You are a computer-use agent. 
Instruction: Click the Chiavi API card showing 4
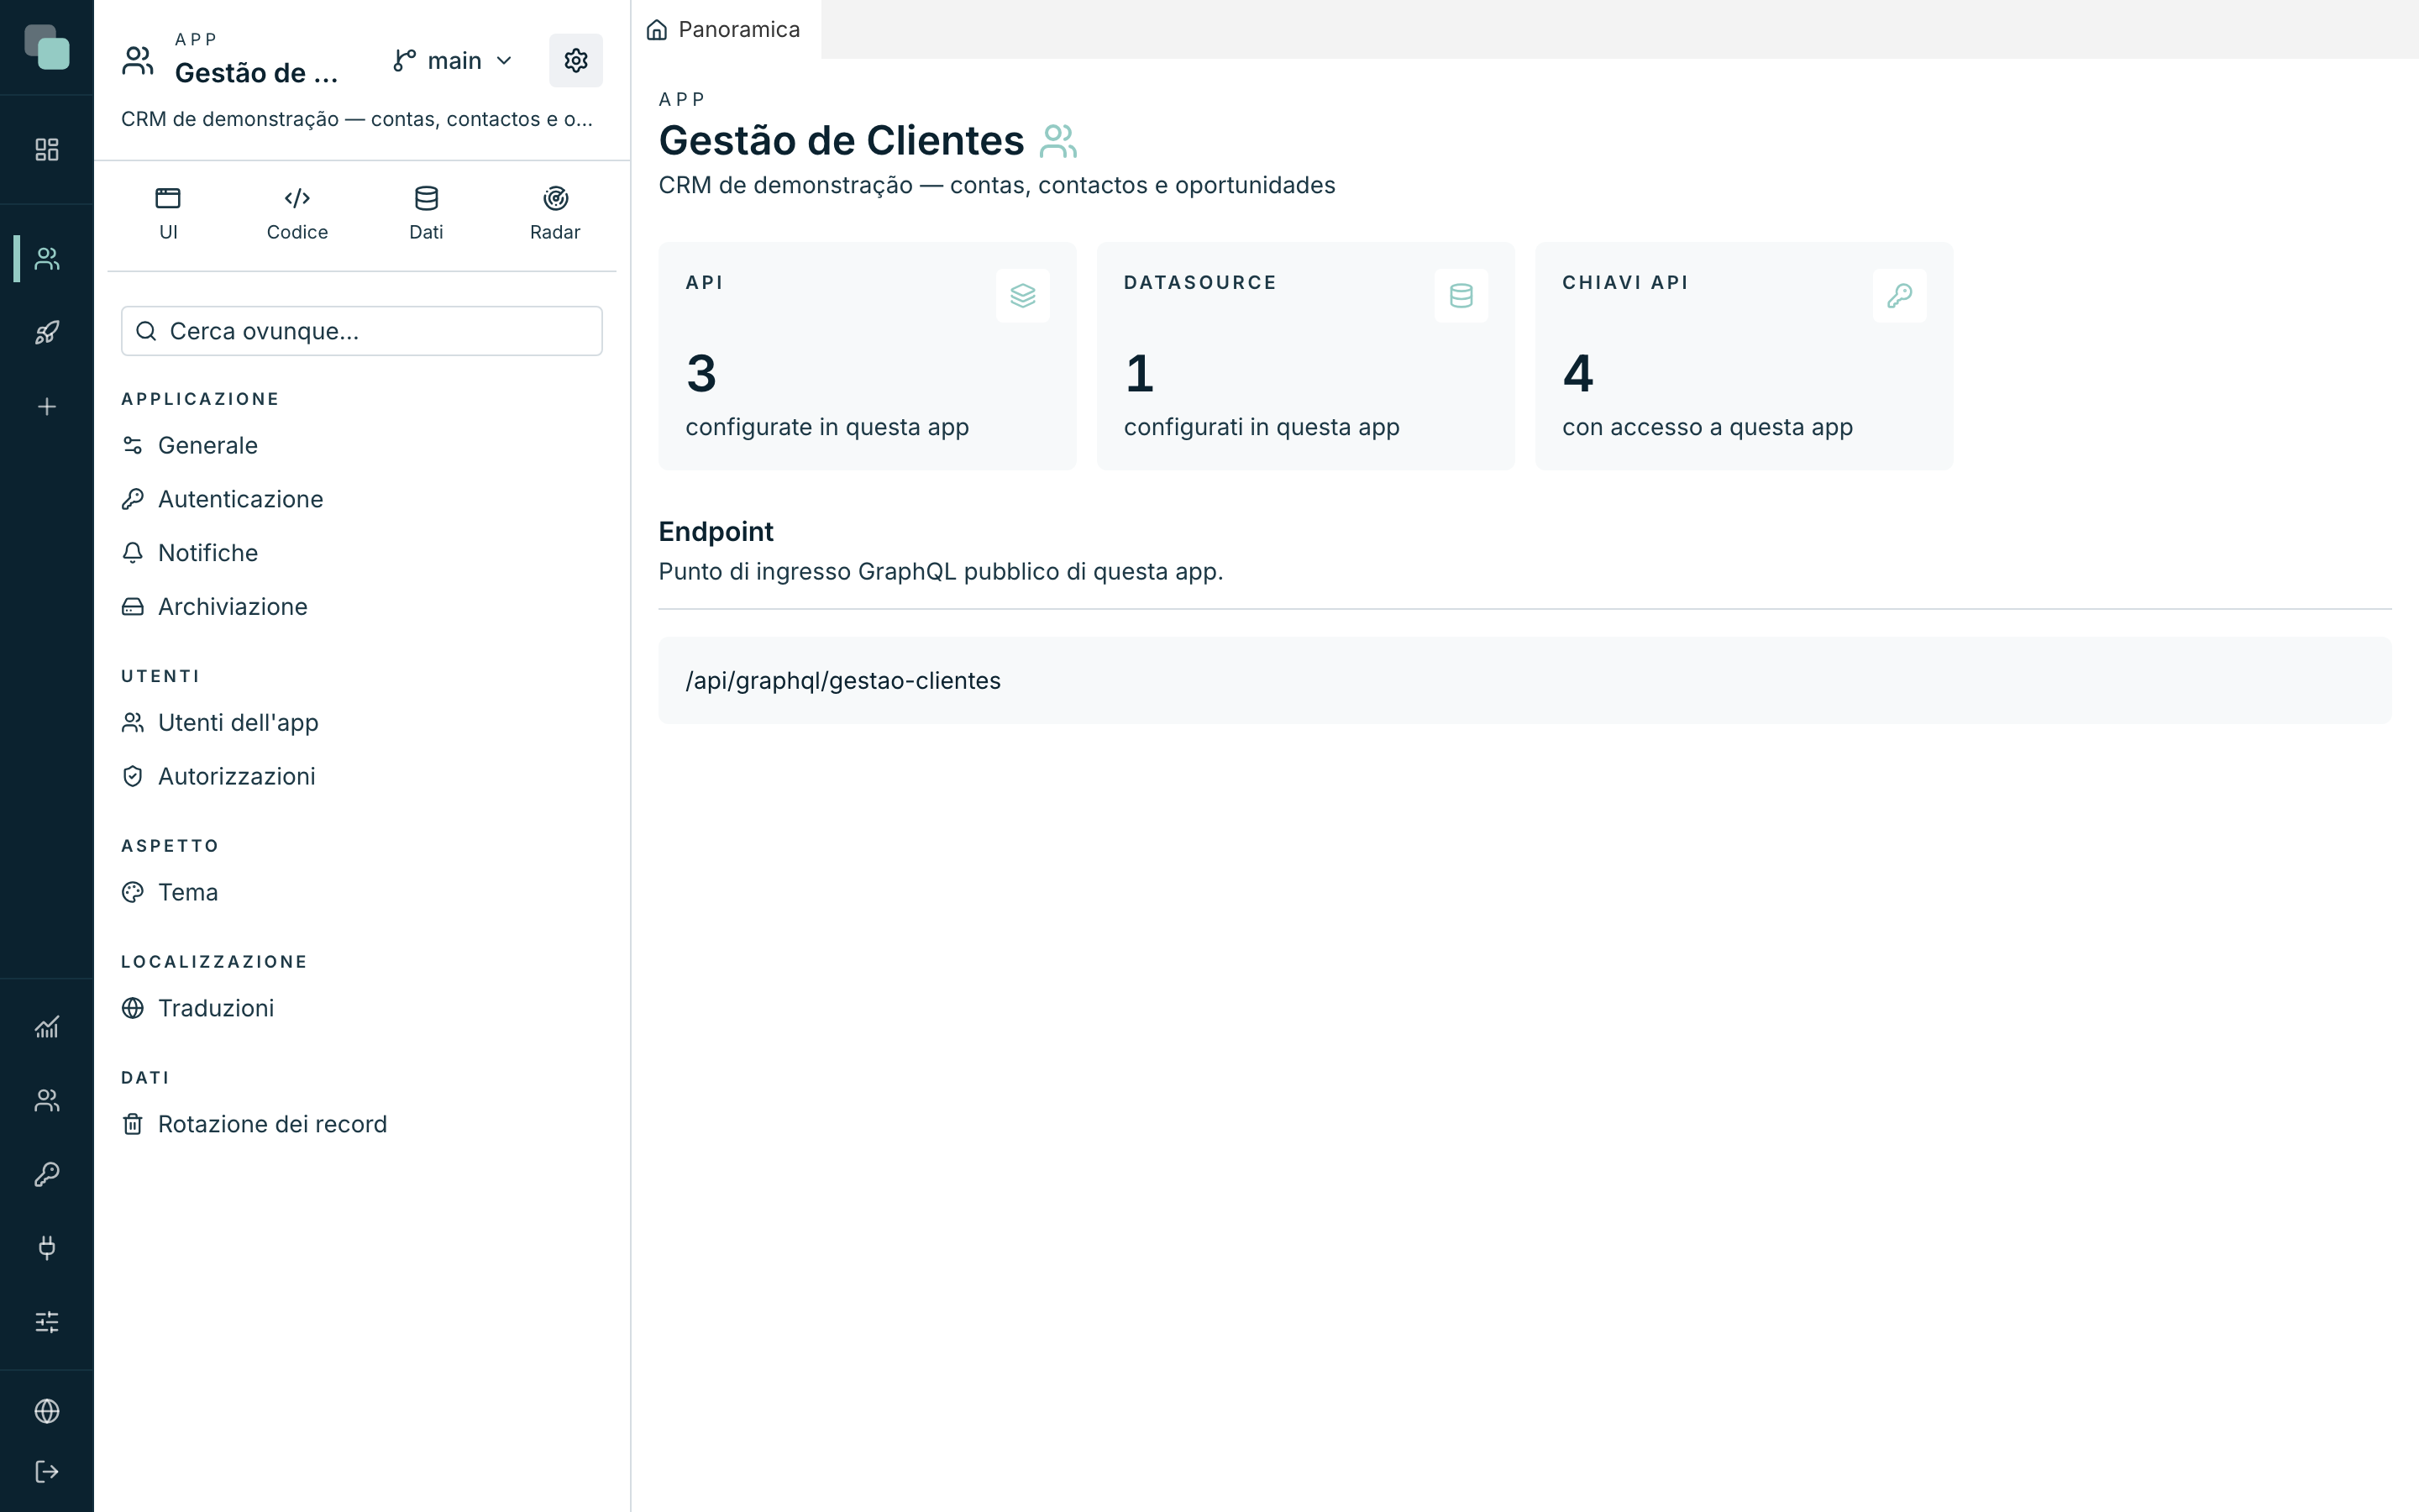(x=1744, y=356)
